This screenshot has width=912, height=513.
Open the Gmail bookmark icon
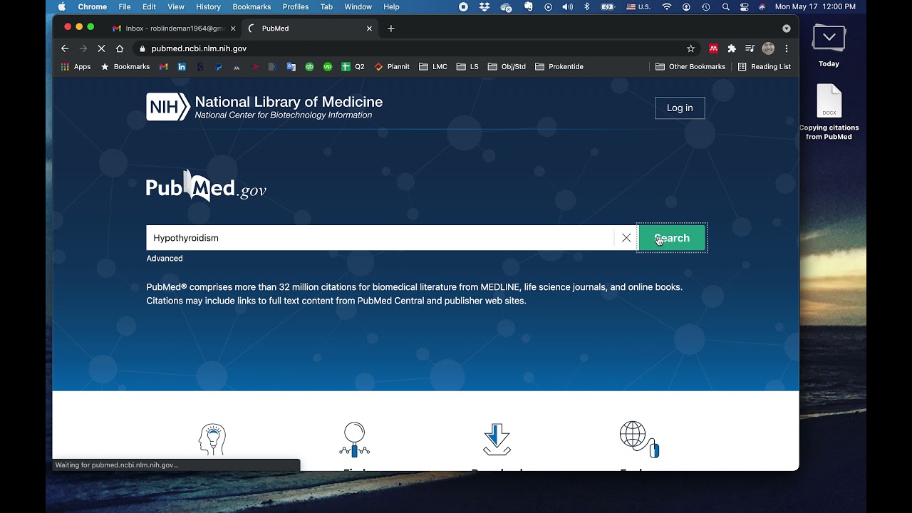click(x=163, y=67)
